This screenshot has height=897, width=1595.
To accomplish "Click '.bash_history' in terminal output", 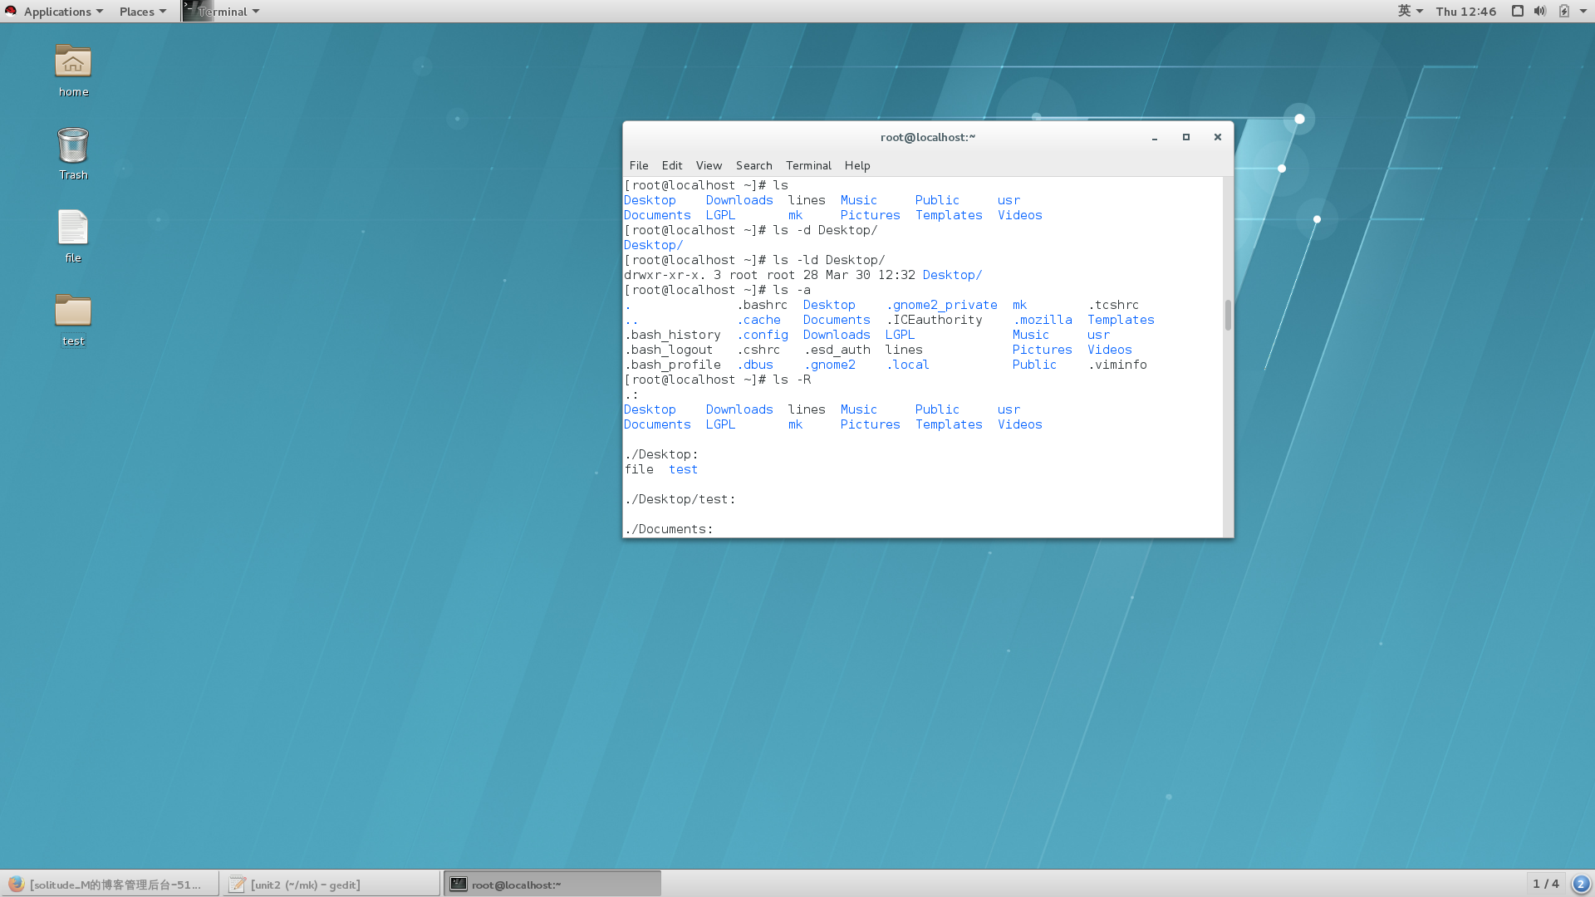I will [x=672, y=335].
